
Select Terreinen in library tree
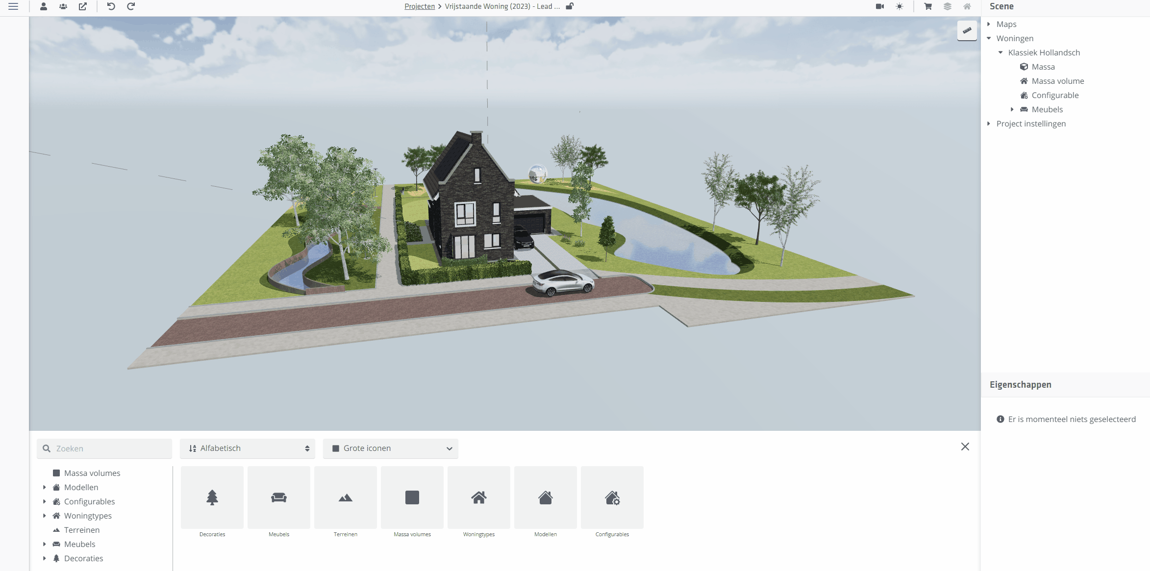(x=82, y=530)
